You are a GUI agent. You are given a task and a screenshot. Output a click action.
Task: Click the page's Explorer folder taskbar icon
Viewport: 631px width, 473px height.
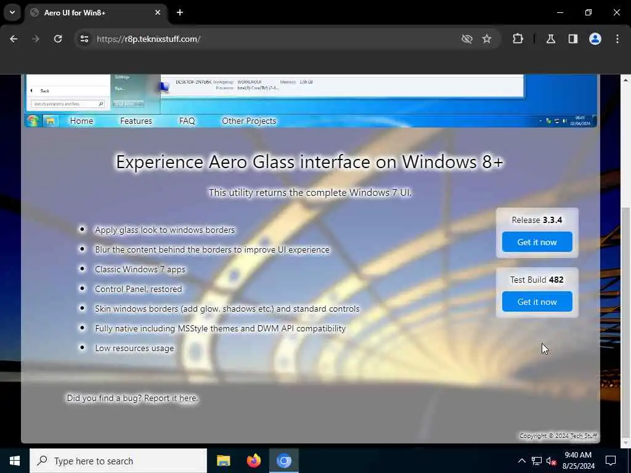point(51,121)
